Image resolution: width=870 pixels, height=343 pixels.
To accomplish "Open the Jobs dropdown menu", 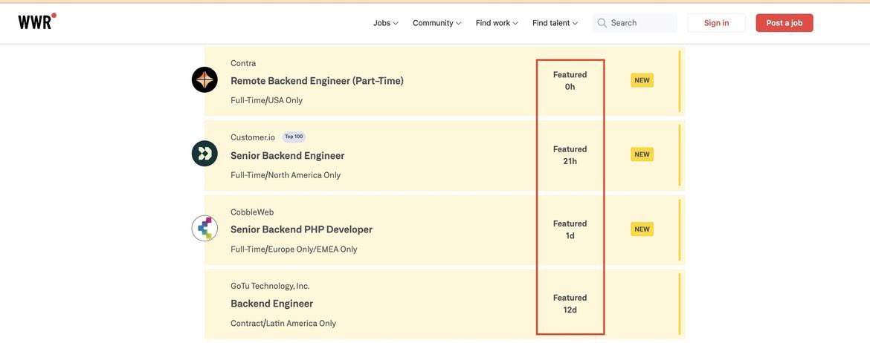I will click(x=386, y=23).
